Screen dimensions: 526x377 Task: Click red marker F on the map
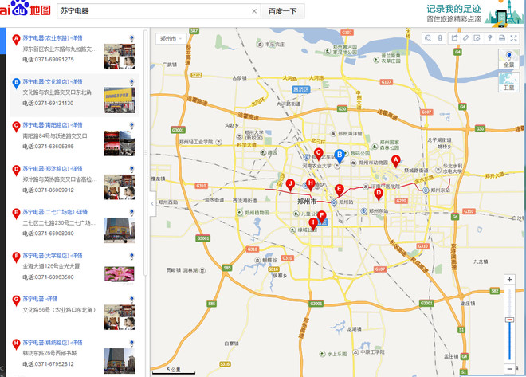321,216
